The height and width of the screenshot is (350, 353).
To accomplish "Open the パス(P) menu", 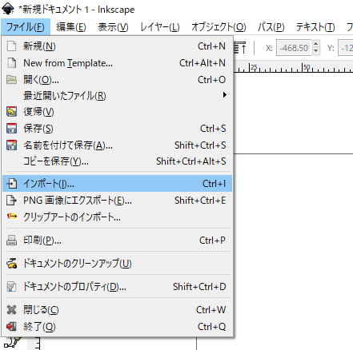I will 271,27.
